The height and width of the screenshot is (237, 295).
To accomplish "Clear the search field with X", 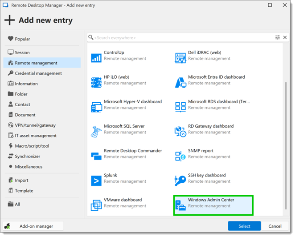I will [x=285, y=37].
